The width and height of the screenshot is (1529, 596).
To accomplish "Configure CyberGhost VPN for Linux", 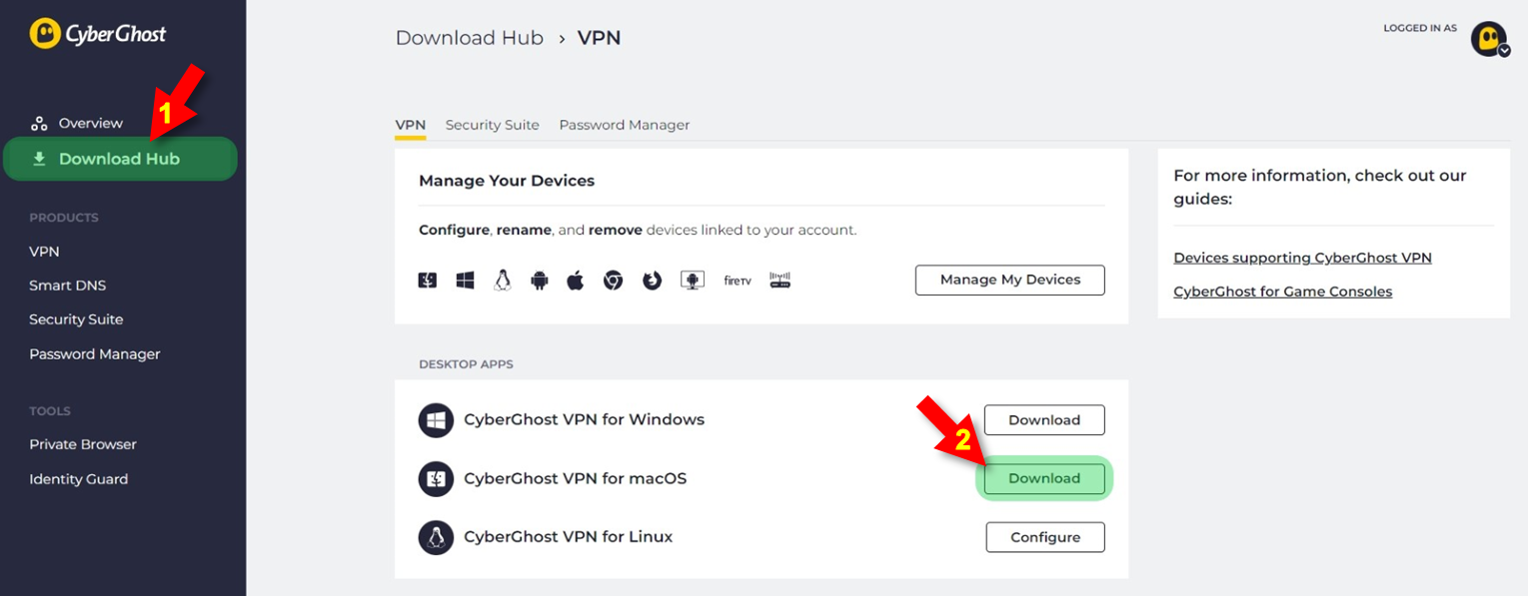I will click(1045, 537).
